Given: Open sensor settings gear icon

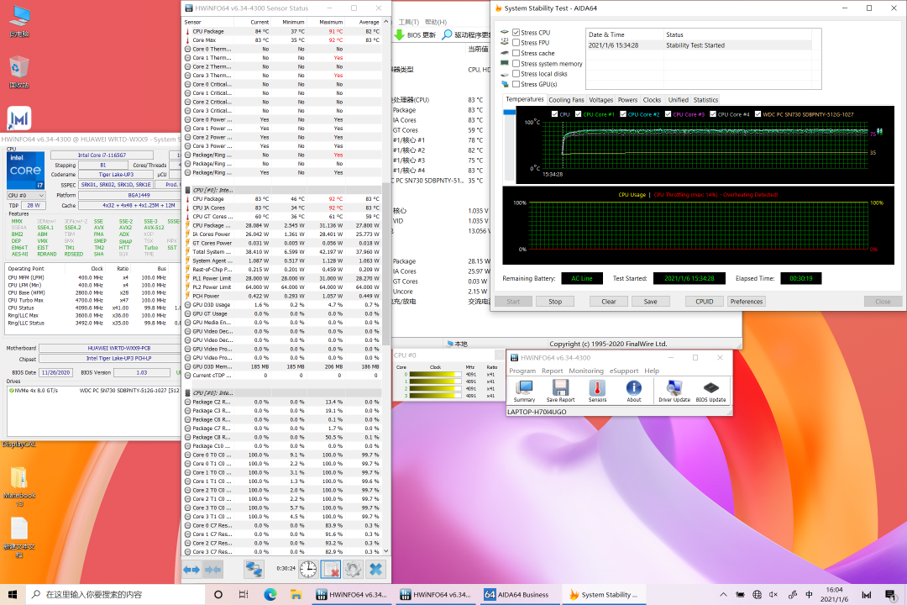Looking at the screenshot, I should point(353,570).
